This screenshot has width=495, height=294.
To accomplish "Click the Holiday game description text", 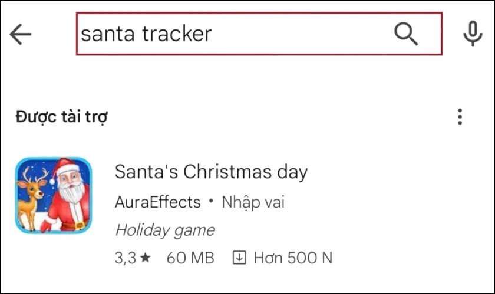I will click(x=164, y=230).
